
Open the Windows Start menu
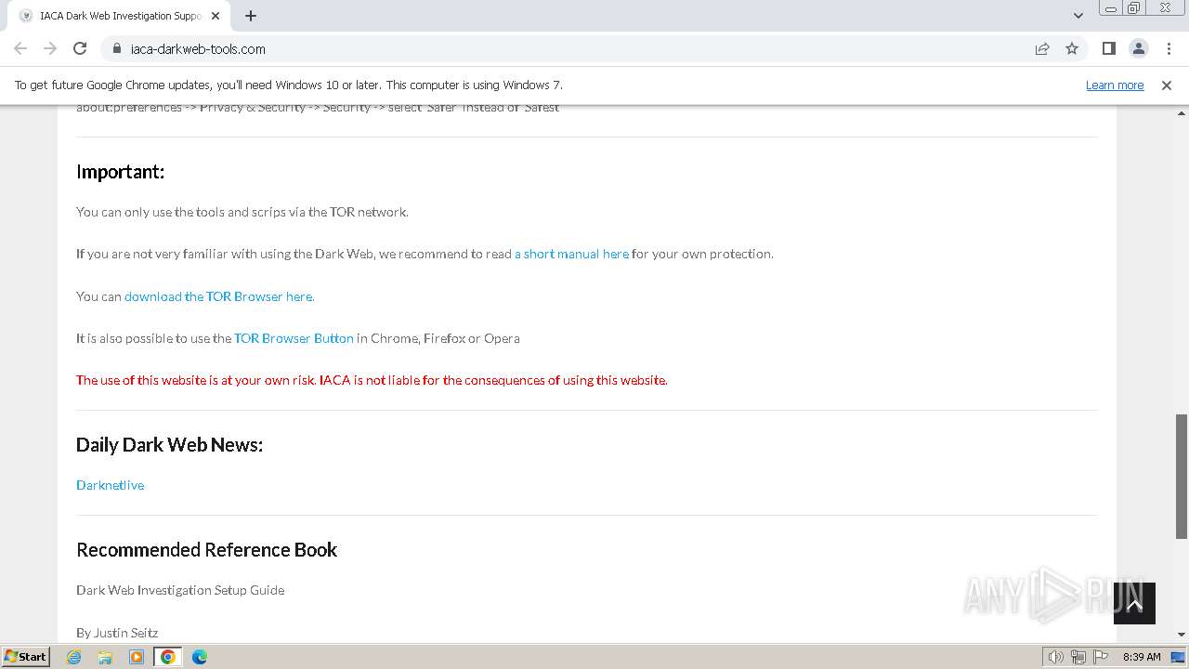(26, 656)
